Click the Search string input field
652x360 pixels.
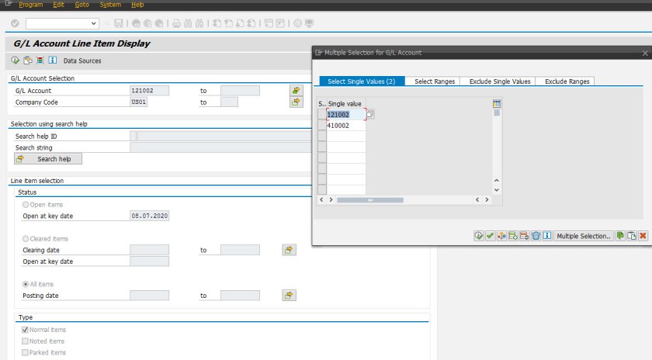click(x=220, y=147)
